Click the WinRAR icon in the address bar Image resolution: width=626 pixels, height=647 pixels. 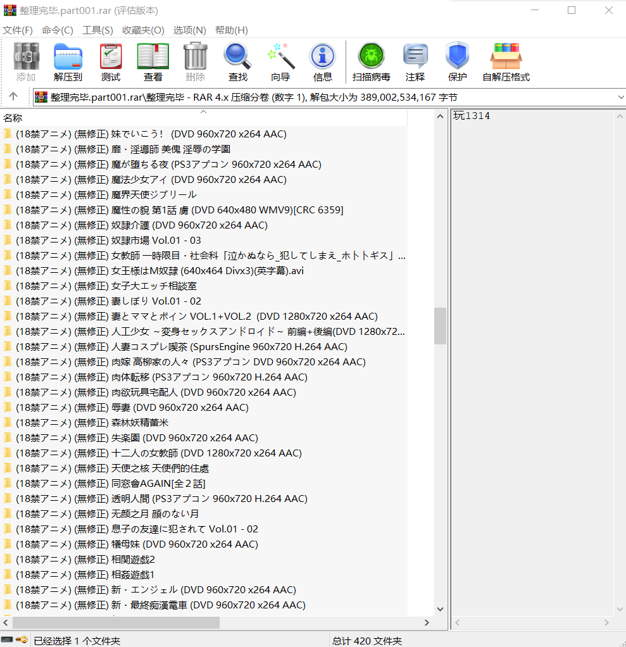41,97
